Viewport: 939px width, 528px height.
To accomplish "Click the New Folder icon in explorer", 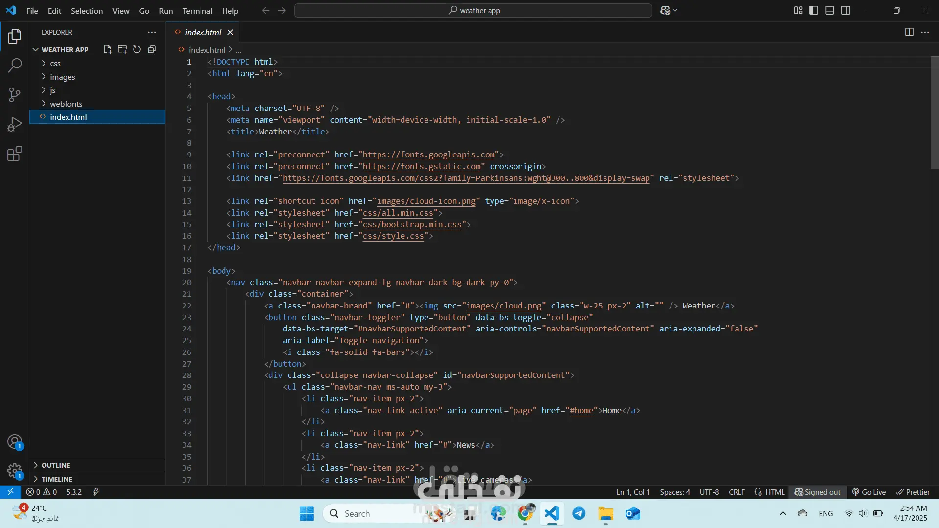I will 122,49.
